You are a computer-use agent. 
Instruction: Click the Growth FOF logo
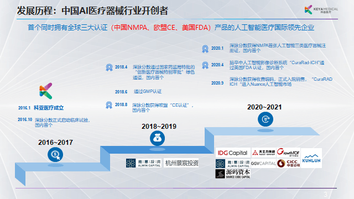(288, 153)
